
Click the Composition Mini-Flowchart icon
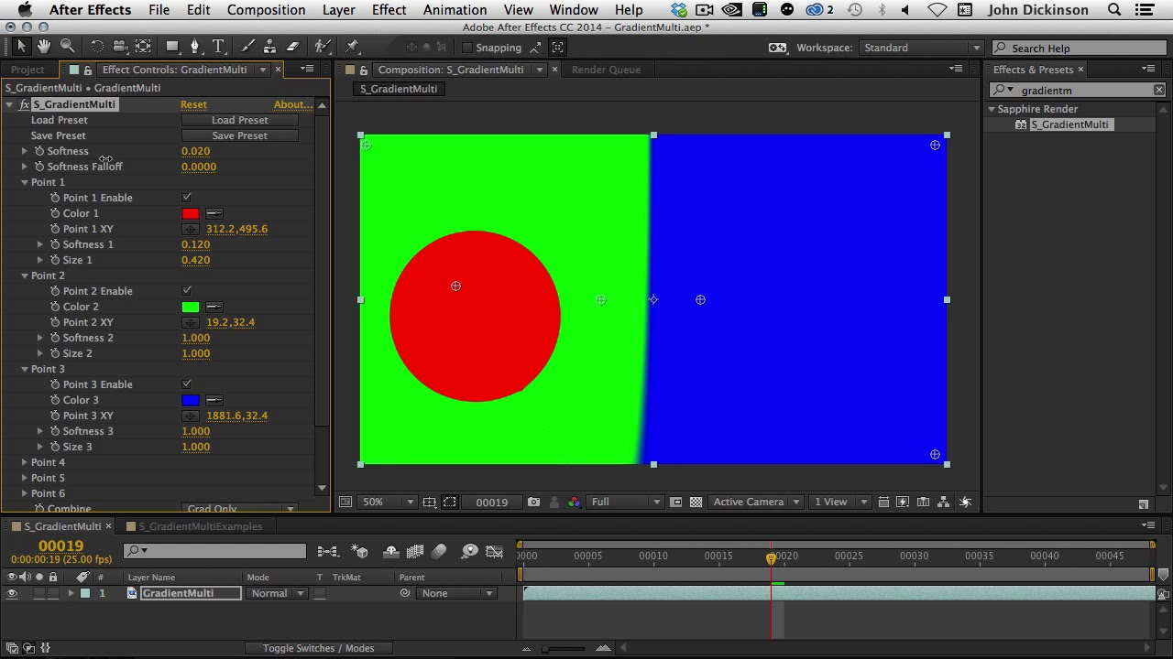[327, 551]
